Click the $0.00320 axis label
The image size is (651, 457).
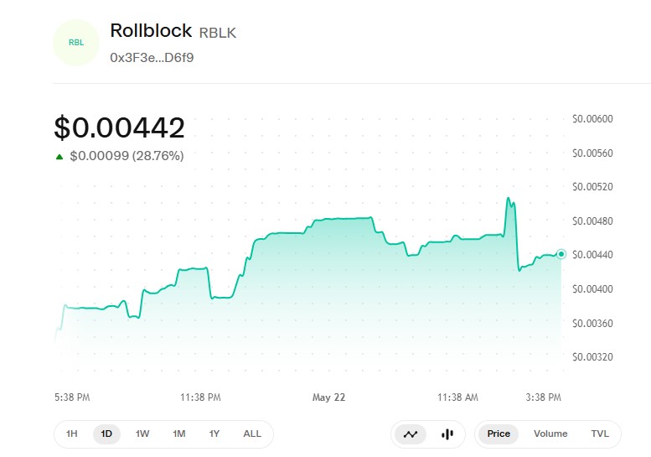(592, 357)
